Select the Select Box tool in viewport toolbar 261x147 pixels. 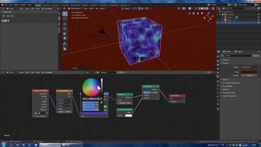point(65,13)
